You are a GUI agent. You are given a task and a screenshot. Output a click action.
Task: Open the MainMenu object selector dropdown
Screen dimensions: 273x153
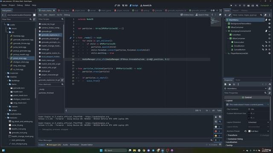click(x=246, y=88)
